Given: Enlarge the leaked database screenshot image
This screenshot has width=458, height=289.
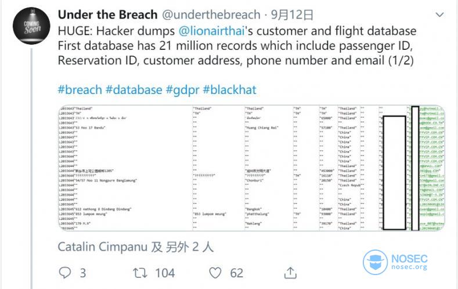Looking at the screenshot, I should 251,168.
